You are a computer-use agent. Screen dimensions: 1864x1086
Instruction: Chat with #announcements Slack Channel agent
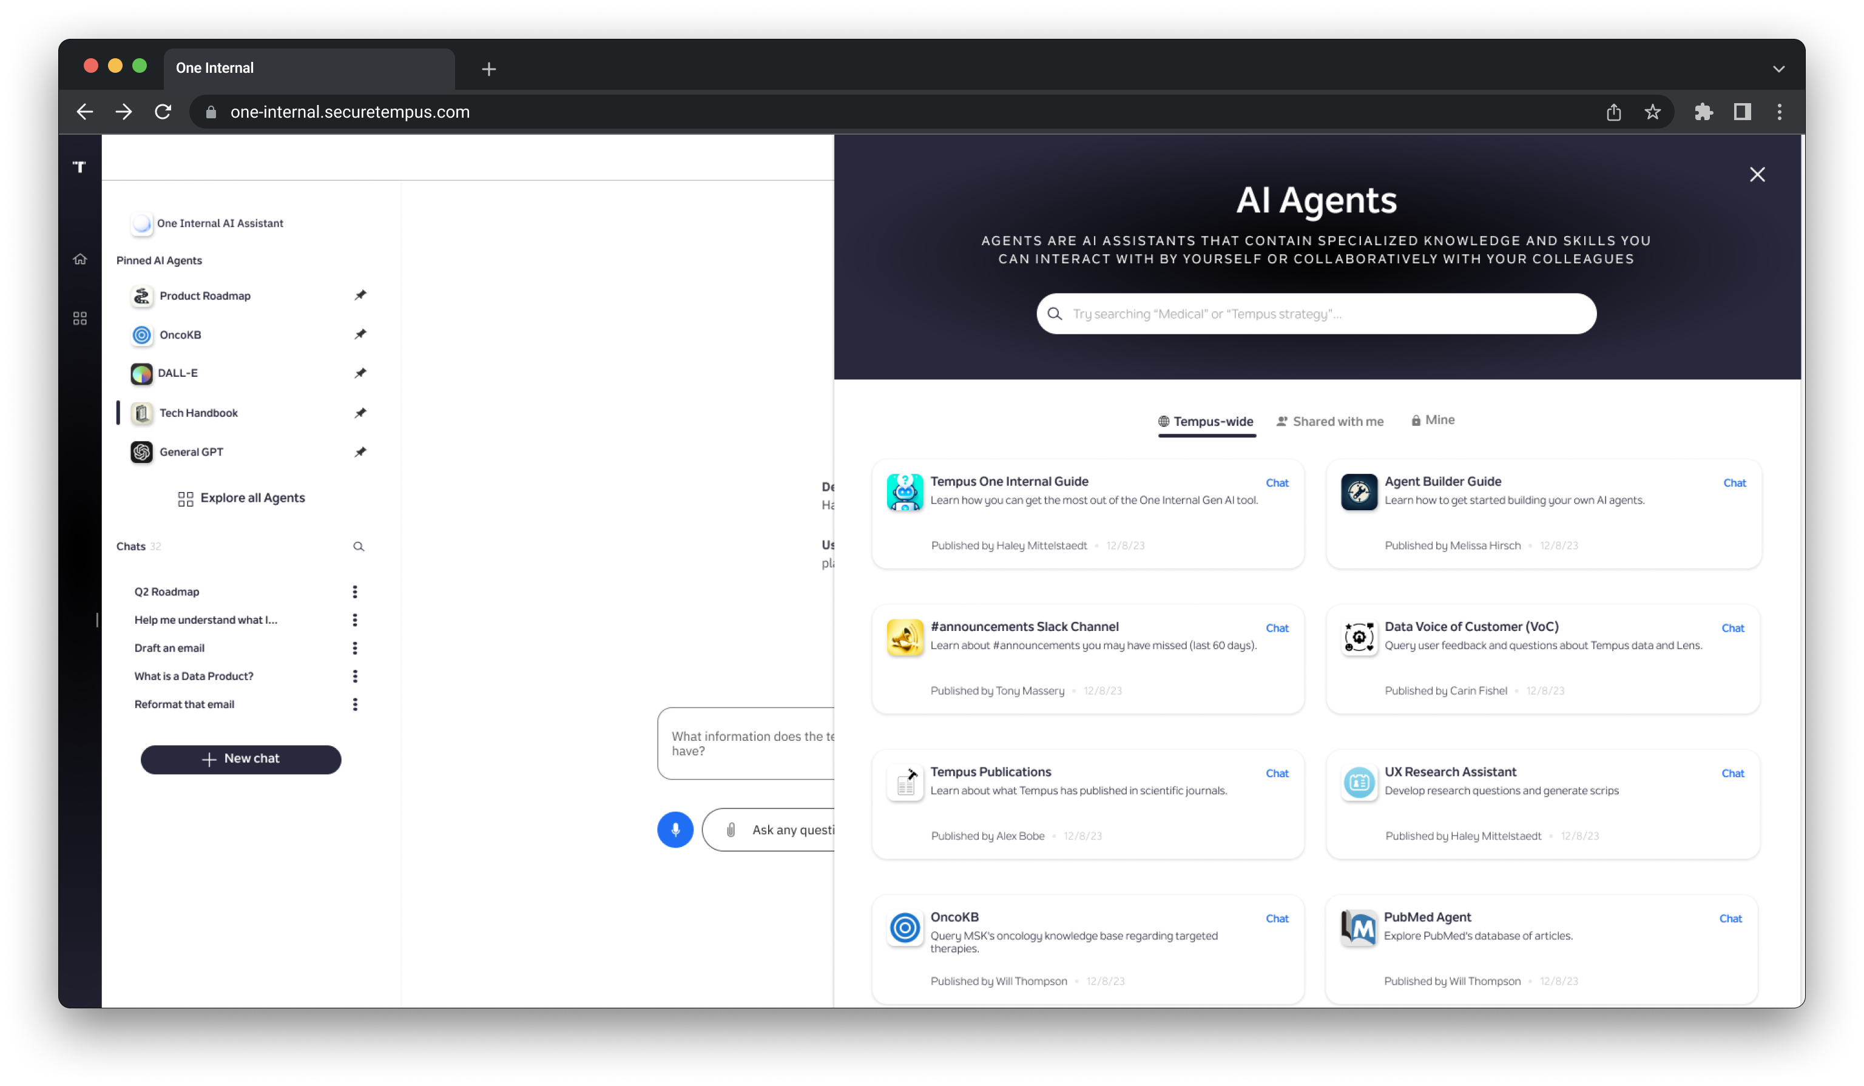[x=1277, y=628]
